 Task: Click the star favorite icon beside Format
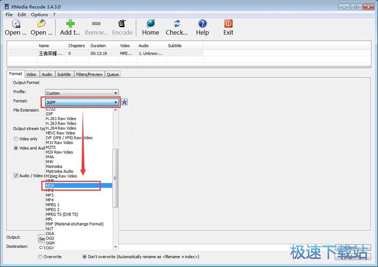[x=124, y=102]
